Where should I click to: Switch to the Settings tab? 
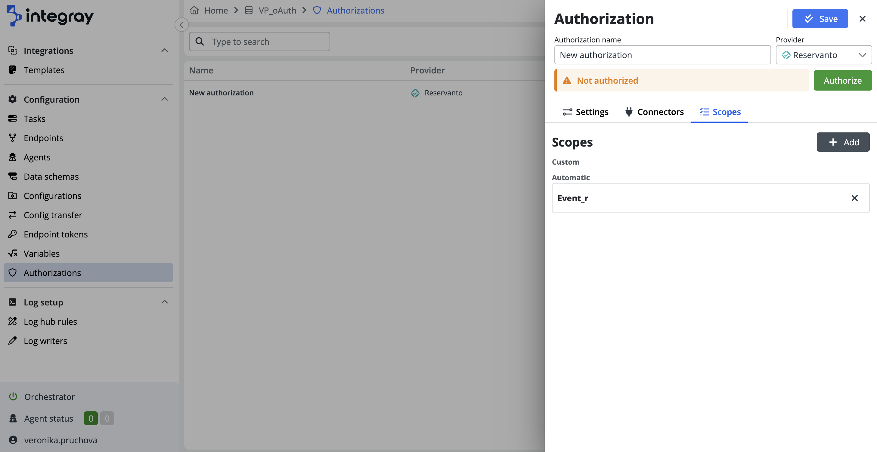coord(585,112)
